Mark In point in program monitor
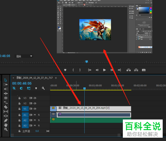The height and width of the screenshot is (141, 166). pos(73,70)
